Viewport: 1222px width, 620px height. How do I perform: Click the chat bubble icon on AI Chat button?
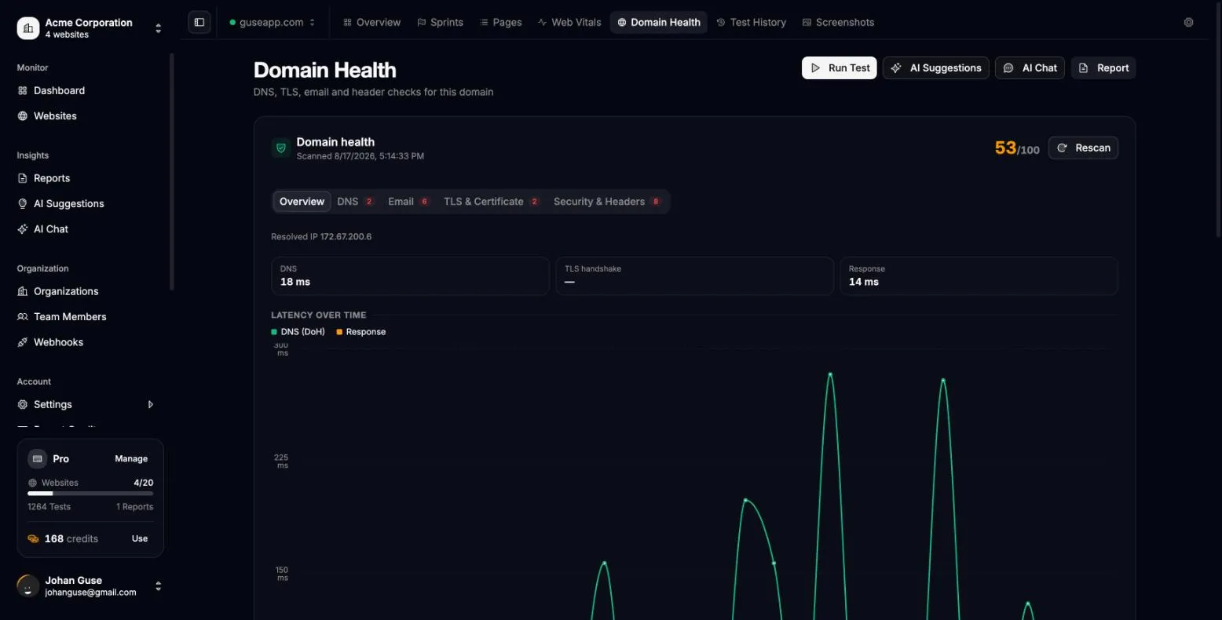1008,68
